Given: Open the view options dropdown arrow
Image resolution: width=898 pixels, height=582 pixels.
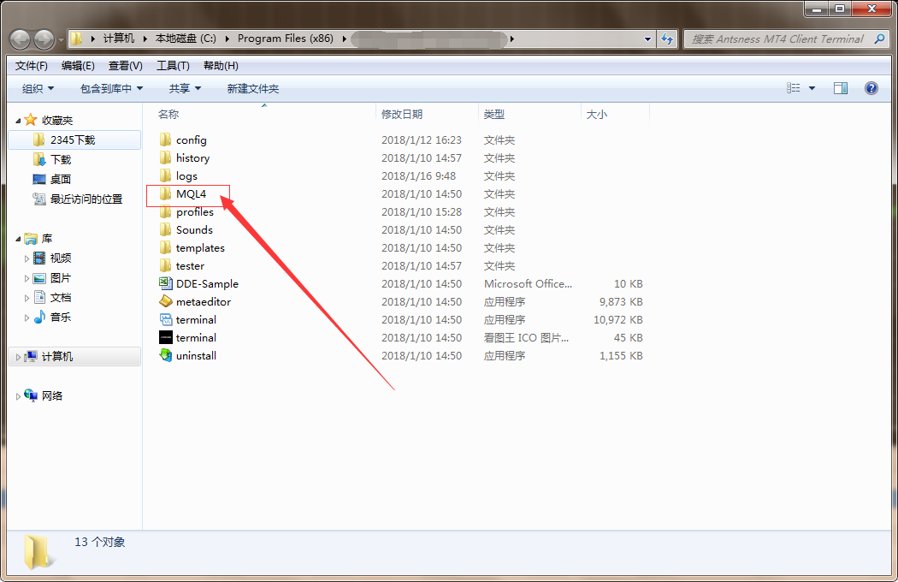Looking at the screenshot, I should coord(812,88).
